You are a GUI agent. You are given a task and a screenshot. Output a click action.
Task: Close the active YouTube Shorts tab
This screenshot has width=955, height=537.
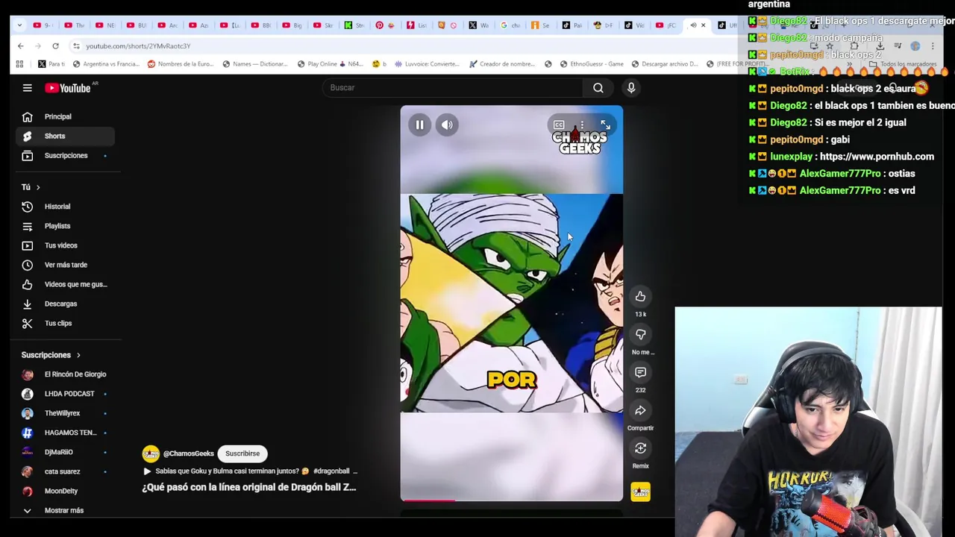pos(703,25)
